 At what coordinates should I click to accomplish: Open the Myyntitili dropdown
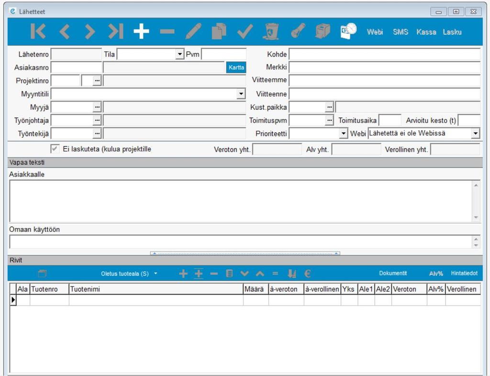tap(241, 94)
